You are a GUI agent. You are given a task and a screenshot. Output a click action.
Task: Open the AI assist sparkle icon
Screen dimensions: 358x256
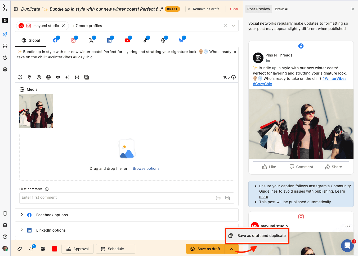tap(68, 77)
